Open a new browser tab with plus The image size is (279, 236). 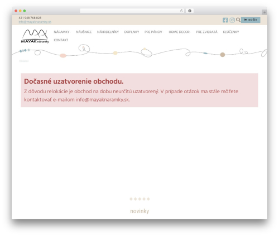click(x=264, y=12)
